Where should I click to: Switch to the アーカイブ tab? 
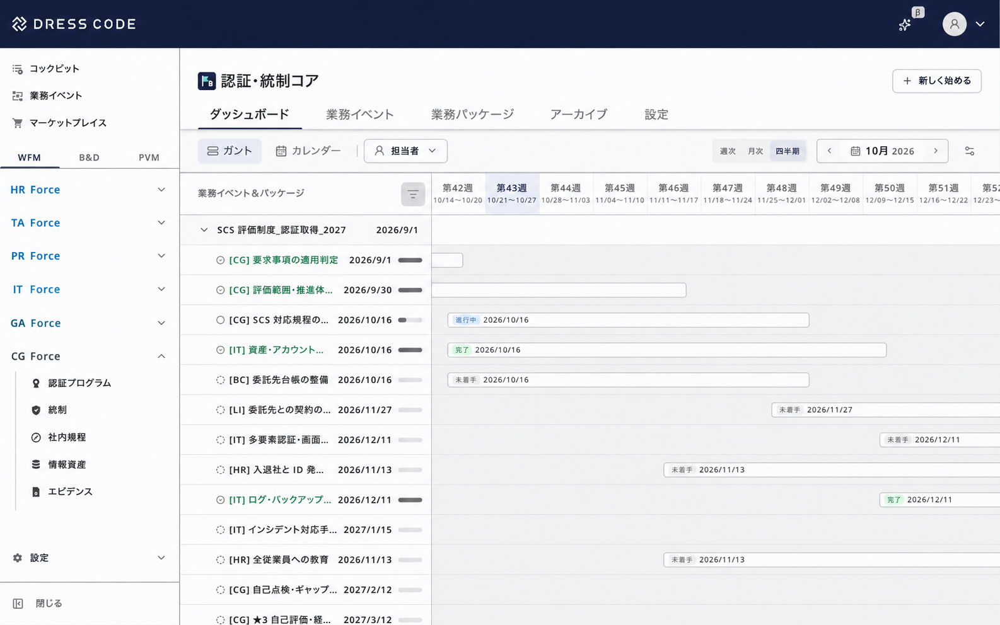[x=578, y=115]
